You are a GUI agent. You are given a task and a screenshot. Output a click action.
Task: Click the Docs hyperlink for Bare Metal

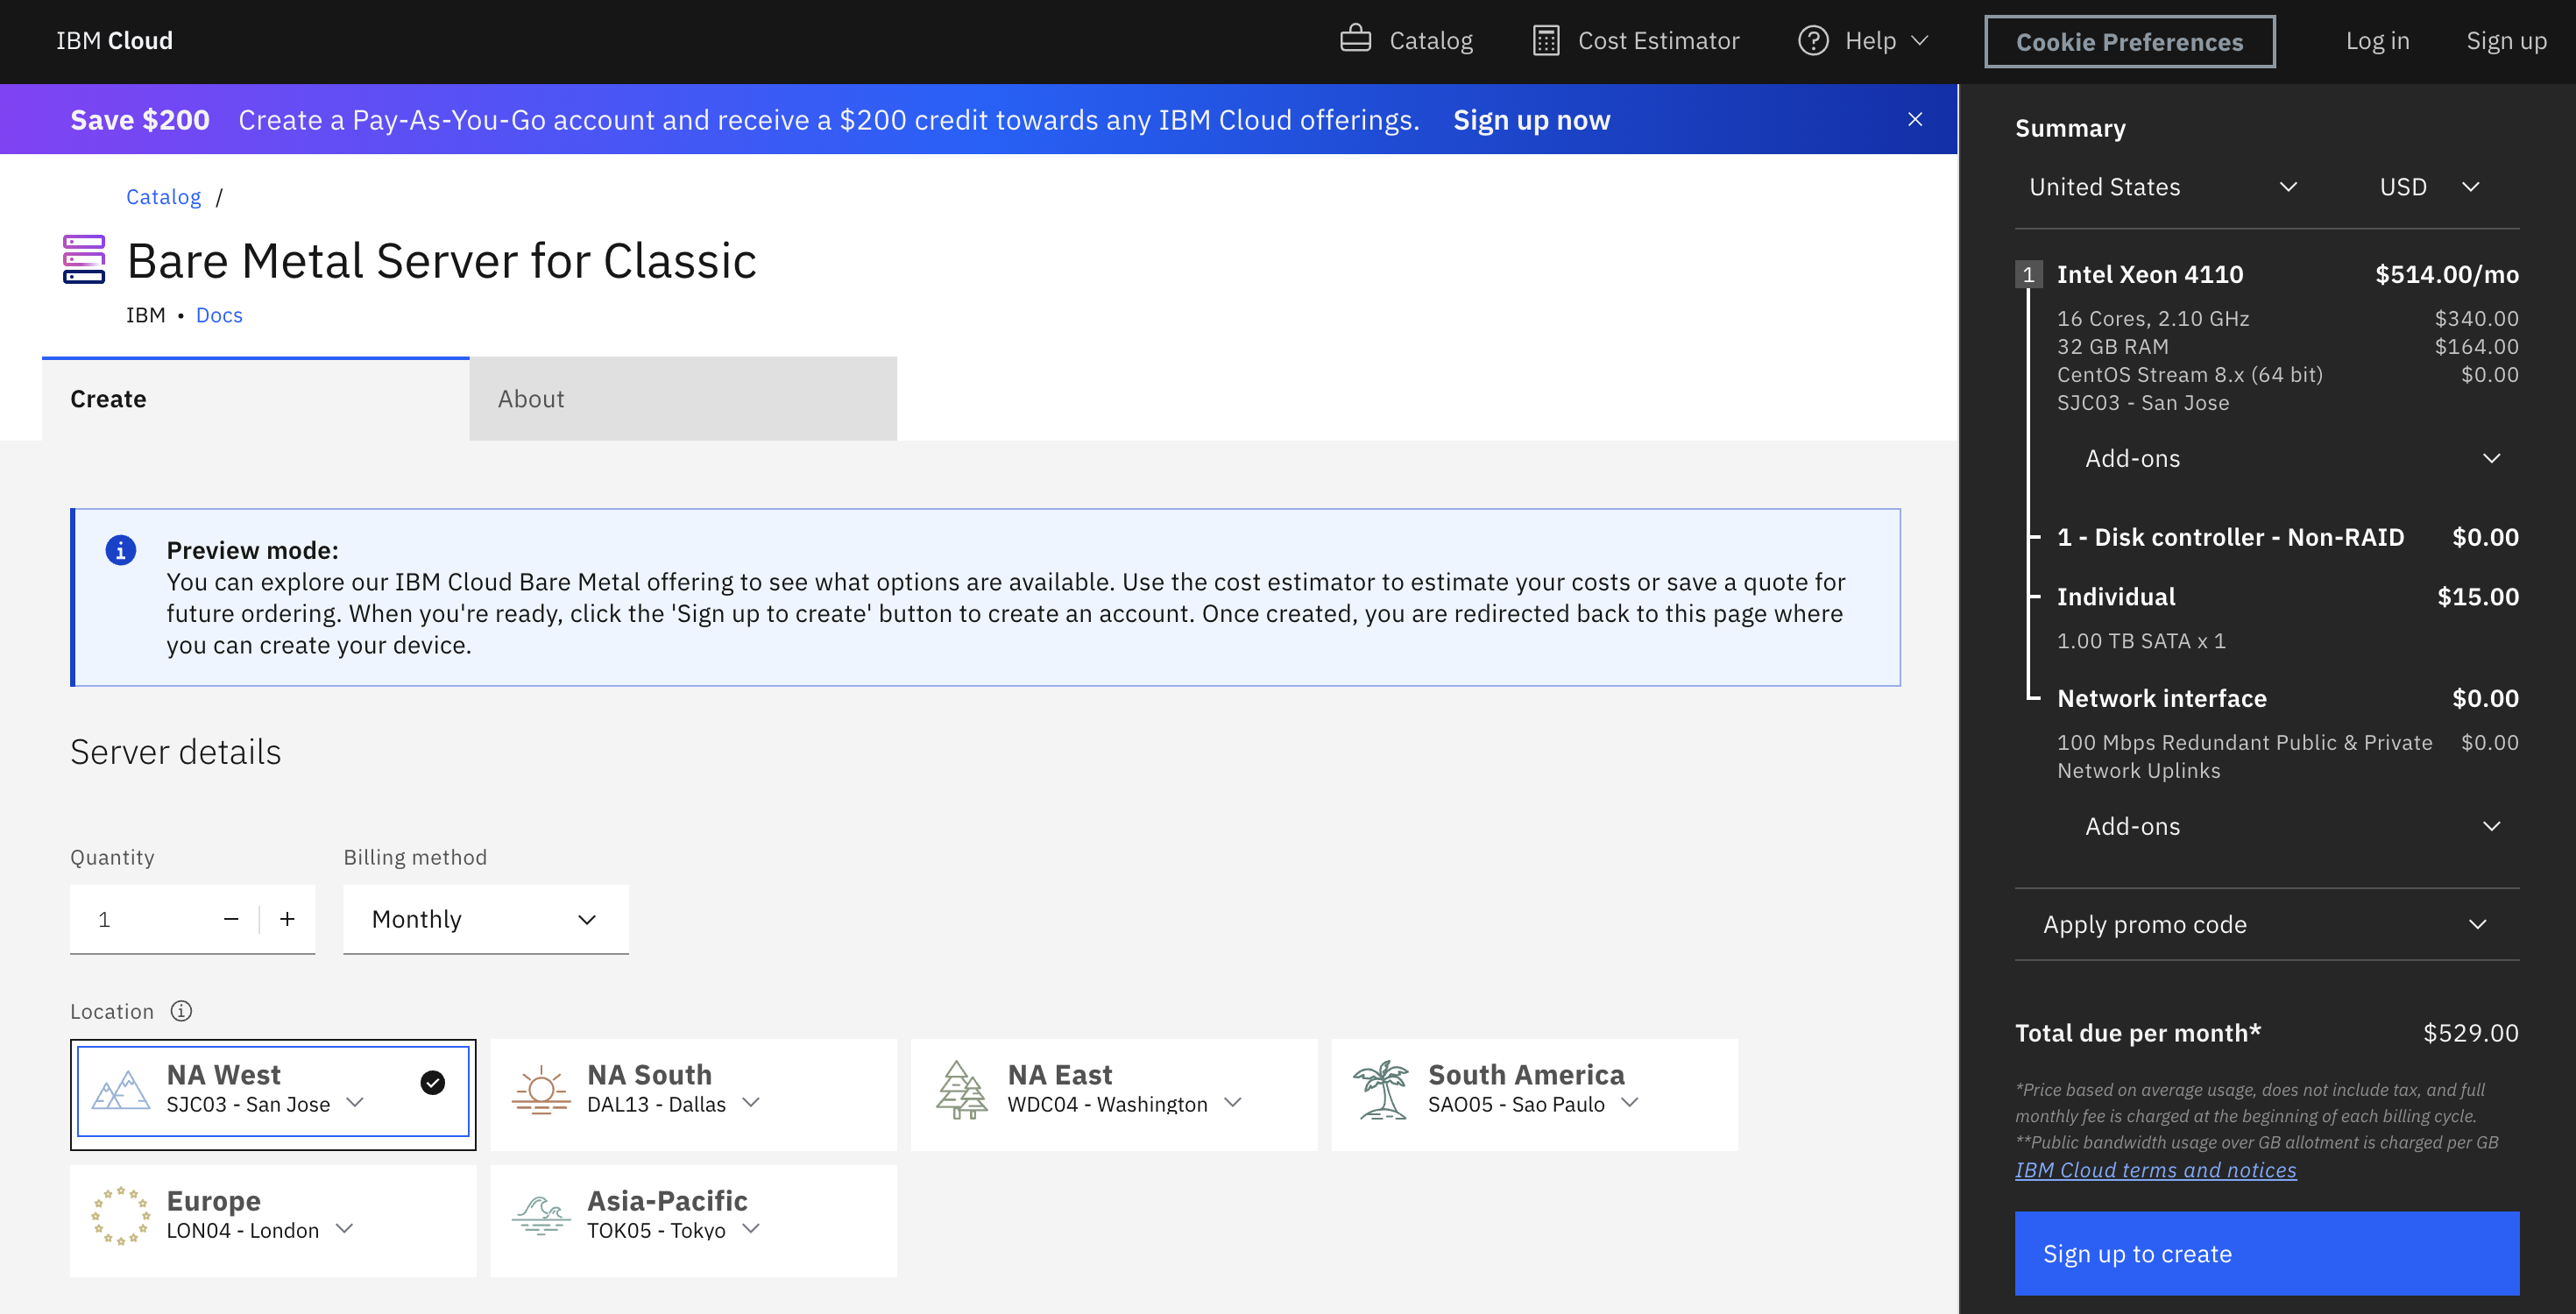click(x=220, y=314)
